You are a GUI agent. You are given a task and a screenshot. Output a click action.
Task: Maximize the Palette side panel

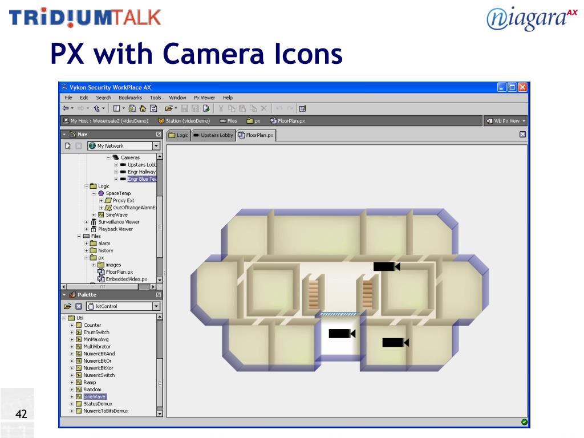tap(159, 295)
